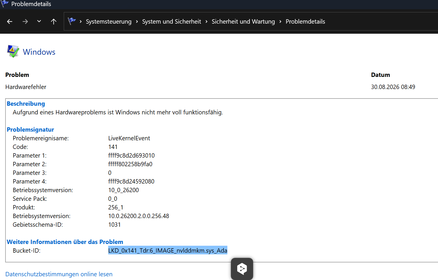The width and height of the screenshot is (438, 280).
Task: Click the Bucket-ID label
Action: pos(27,251)
